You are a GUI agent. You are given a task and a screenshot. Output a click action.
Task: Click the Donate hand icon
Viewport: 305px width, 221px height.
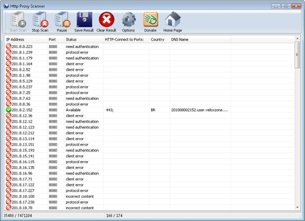coord(151,20)
